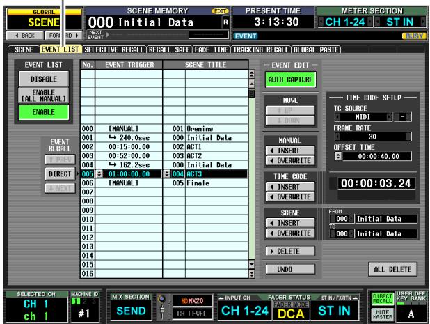Click meter section CH 1-24 right arrow

(370, 22)
